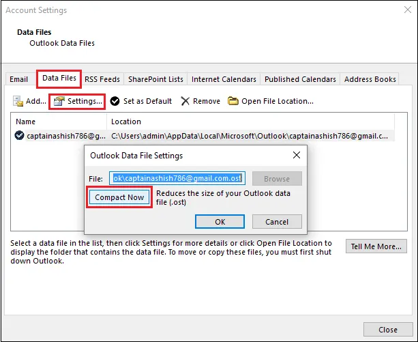Open the Internet Calendars tab
Viewport: 418px width, 342px height.
(224, 79)
